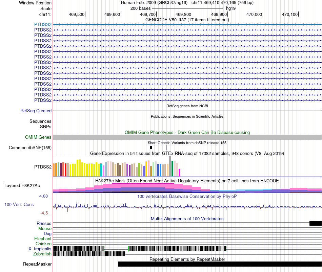Open the RefSeq genes from NCBI title
This screenshot has width=322, height=272.
[187, 106]
